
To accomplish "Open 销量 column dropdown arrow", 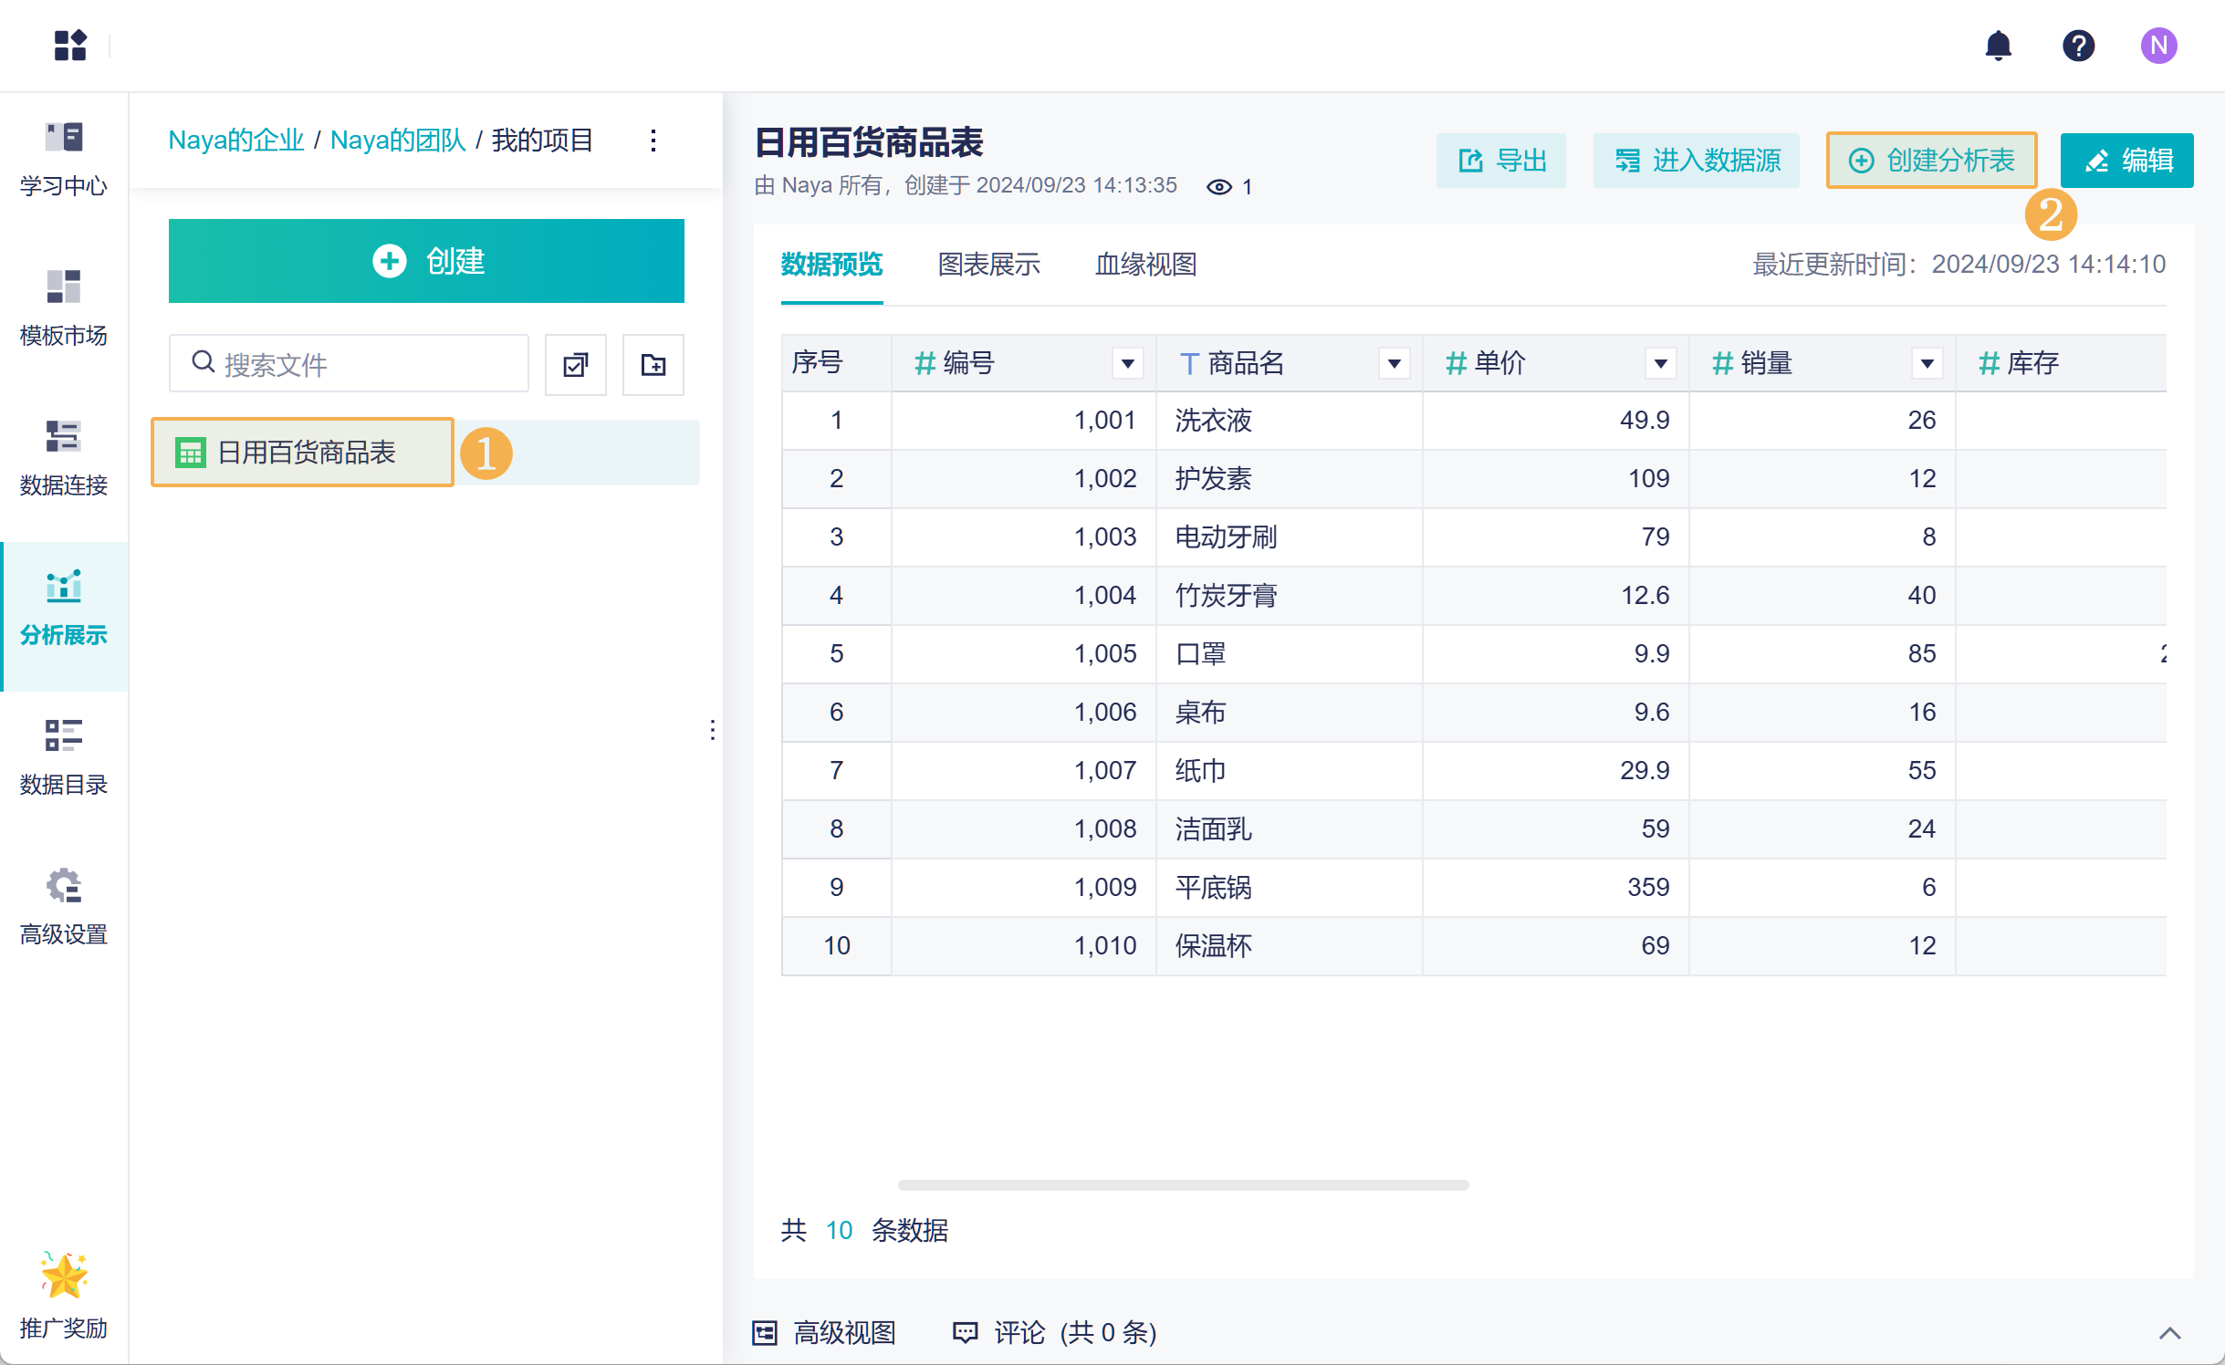I will click(1927, 364).
